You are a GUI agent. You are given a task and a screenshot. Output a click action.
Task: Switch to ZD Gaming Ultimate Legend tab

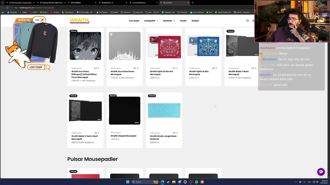tap(51, 3)
